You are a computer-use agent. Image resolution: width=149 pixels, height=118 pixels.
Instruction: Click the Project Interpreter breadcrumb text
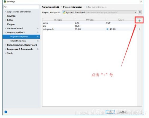73,7
